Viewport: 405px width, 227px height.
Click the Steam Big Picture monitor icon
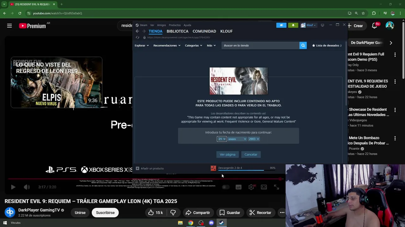click(x=322, y=25)
